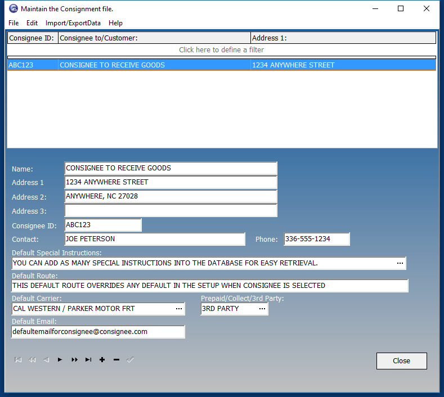Viewport: 444px width, 397px height.
Task: Delete record with minus button
Action: pyautogui.click(x=116, y=360)
